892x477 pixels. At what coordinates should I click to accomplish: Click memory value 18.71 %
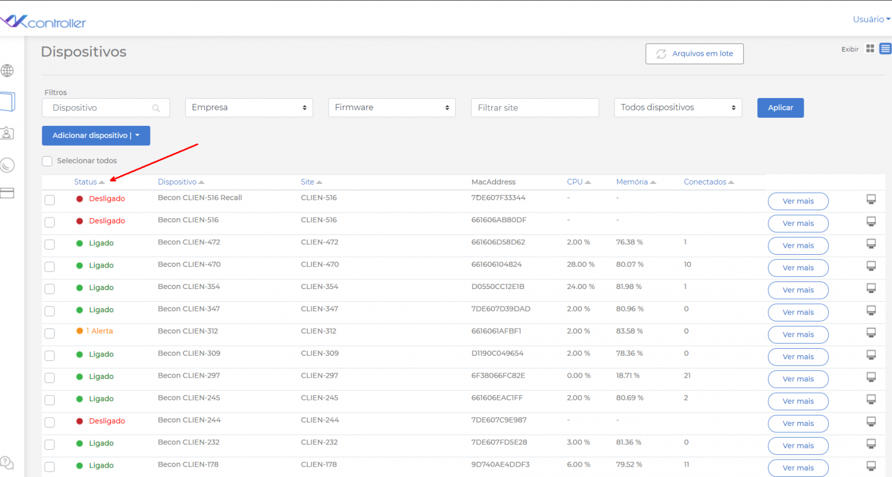(x=628, y=375)
